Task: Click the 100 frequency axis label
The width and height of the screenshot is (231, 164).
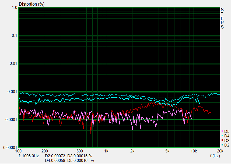Action: click(18, 151)
